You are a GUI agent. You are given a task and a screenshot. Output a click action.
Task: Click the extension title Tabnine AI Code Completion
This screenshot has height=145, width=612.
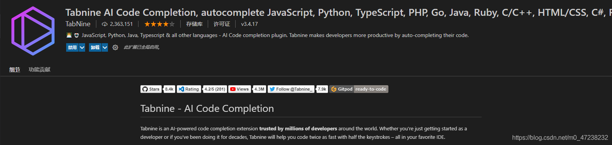pos(338,13)
